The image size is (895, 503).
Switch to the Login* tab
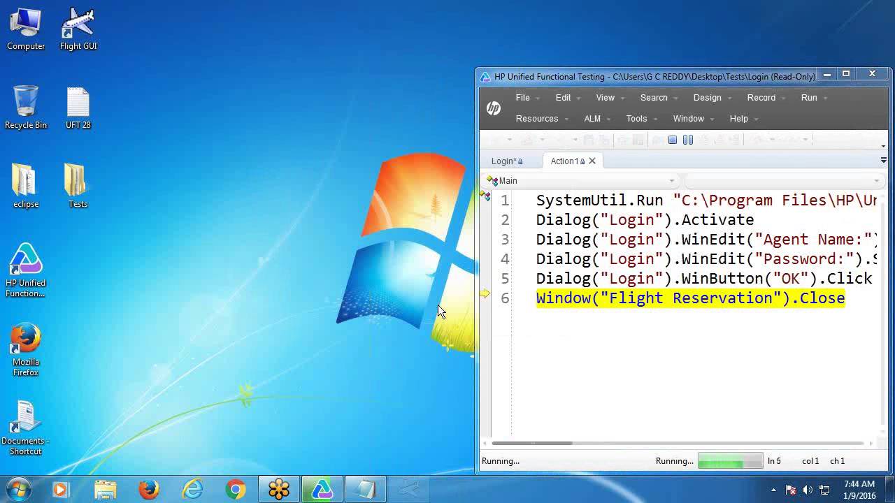[x=507, y=161]
